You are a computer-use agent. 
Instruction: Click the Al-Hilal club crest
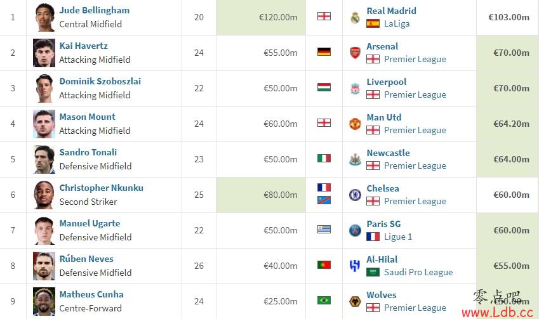pos(355,266)
